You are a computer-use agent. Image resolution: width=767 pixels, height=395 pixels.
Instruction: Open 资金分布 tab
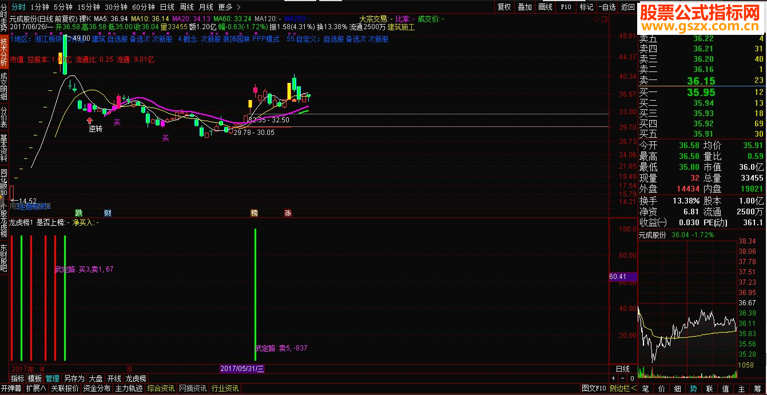click(x=97, y=389)
